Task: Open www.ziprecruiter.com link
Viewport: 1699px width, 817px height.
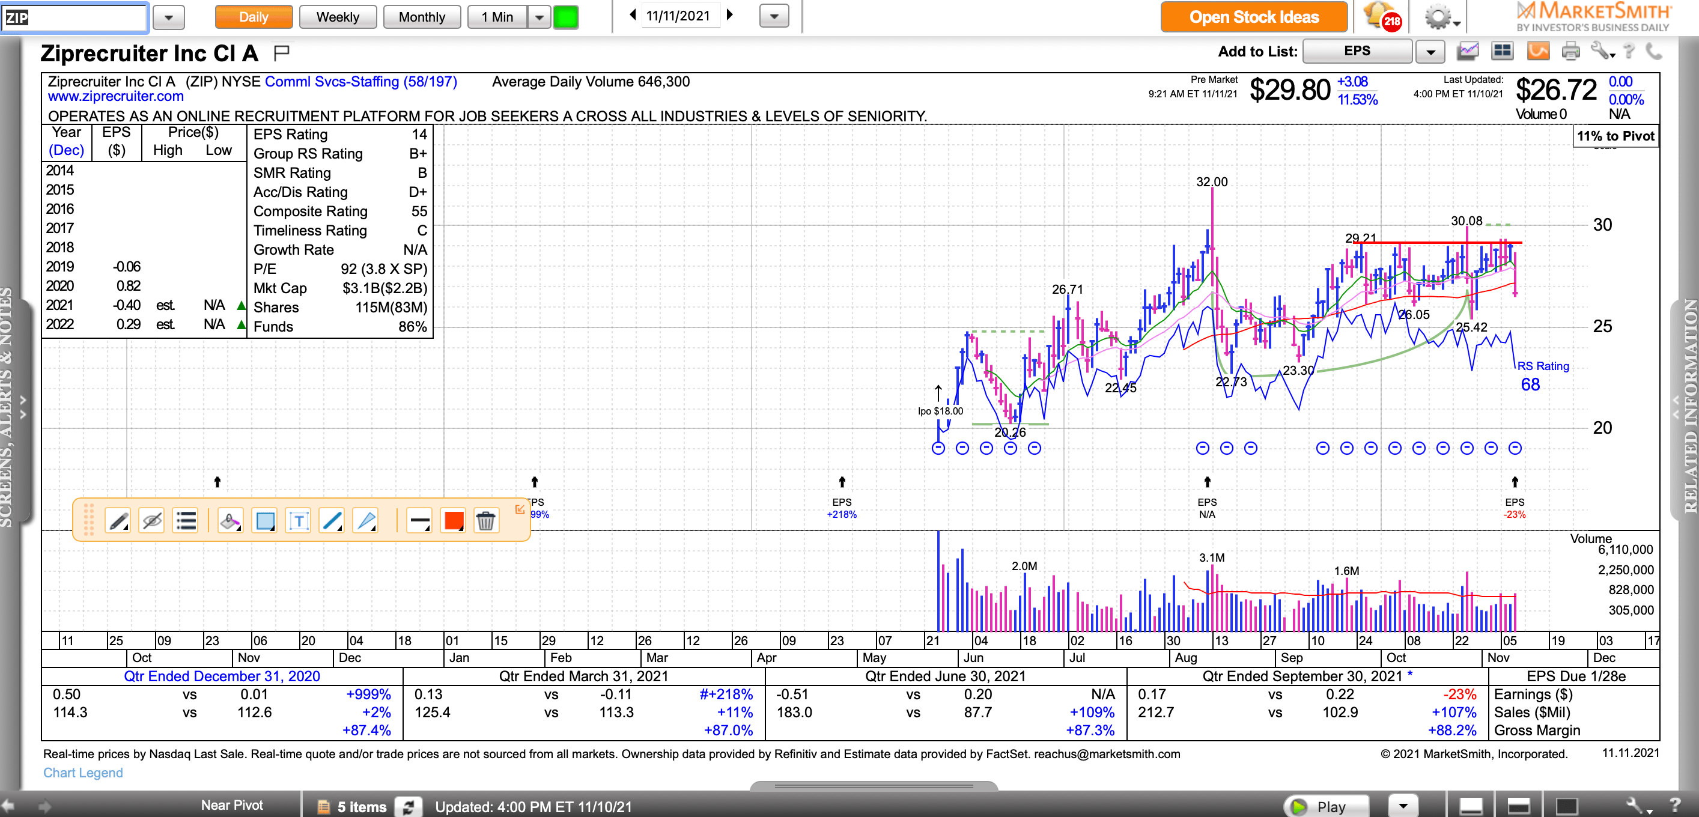Action: click(x=115, y=97)
